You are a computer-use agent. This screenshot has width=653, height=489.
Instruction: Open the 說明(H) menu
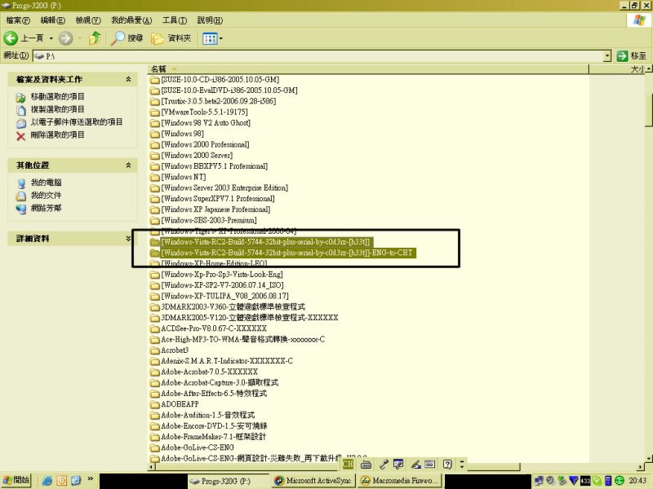210,20
